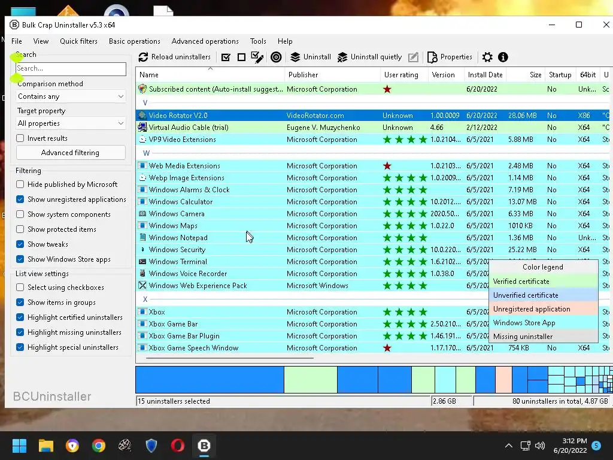Click the About info circle icon
The height and width of the screenshot is (460, 613).
click(x=503, y=57)
